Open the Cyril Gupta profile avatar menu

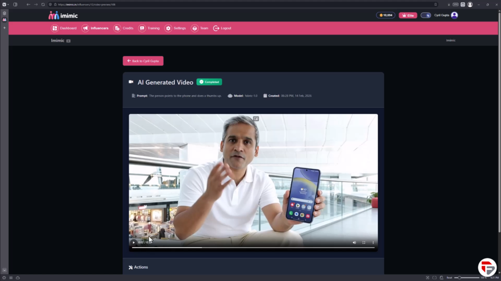(x=454, y=15)
